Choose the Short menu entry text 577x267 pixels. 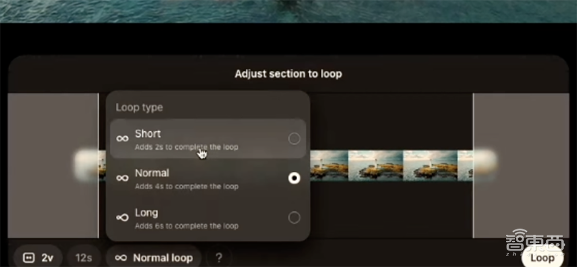tap(148, 134)
